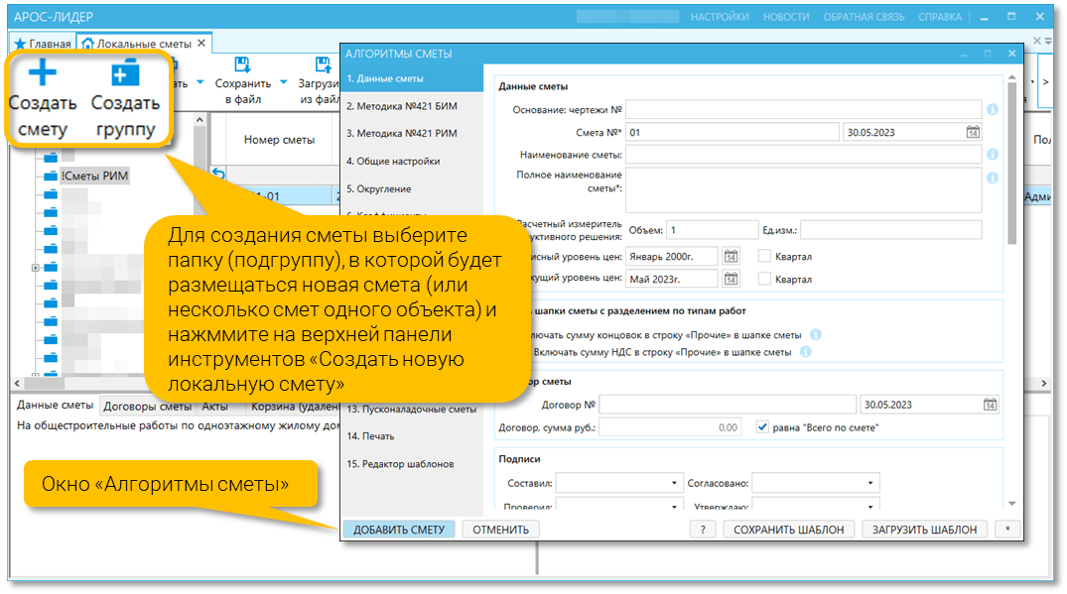
Task: Uncheck равна "Всего по смете" checkbox
Action: coord(762,427)
